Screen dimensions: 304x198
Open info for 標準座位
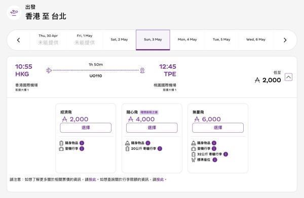[215, 160]
